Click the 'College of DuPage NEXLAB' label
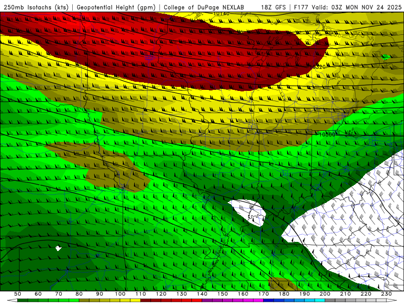The height and width of the screenshot is (303, 404). pos(204,7)
